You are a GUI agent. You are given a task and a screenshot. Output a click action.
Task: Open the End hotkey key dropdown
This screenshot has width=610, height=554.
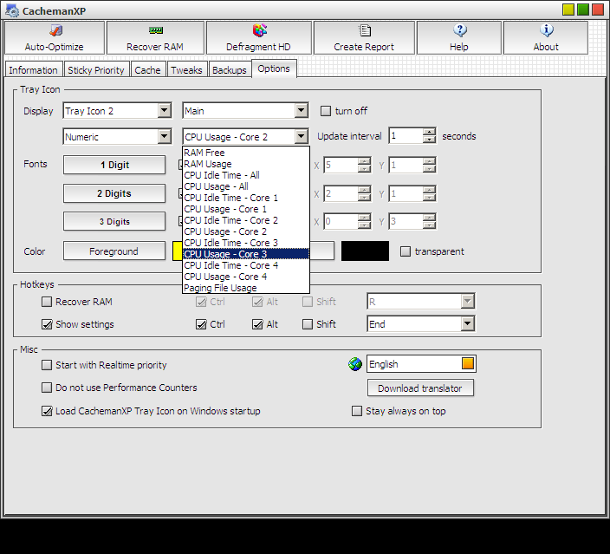467,324
